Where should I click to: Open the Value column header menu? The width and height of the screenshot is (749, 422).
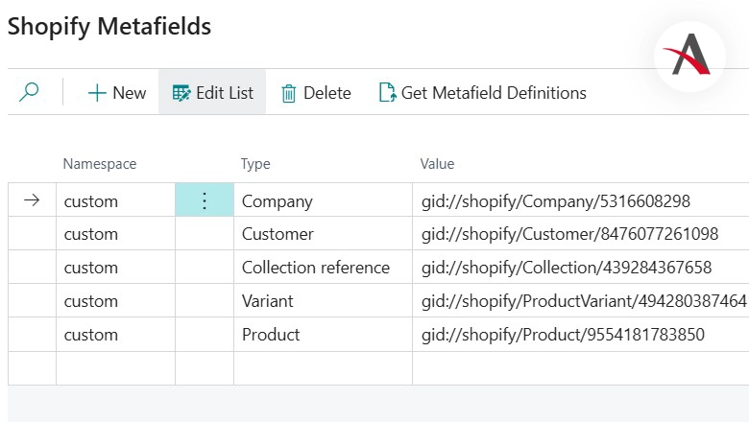click(437, 164)
